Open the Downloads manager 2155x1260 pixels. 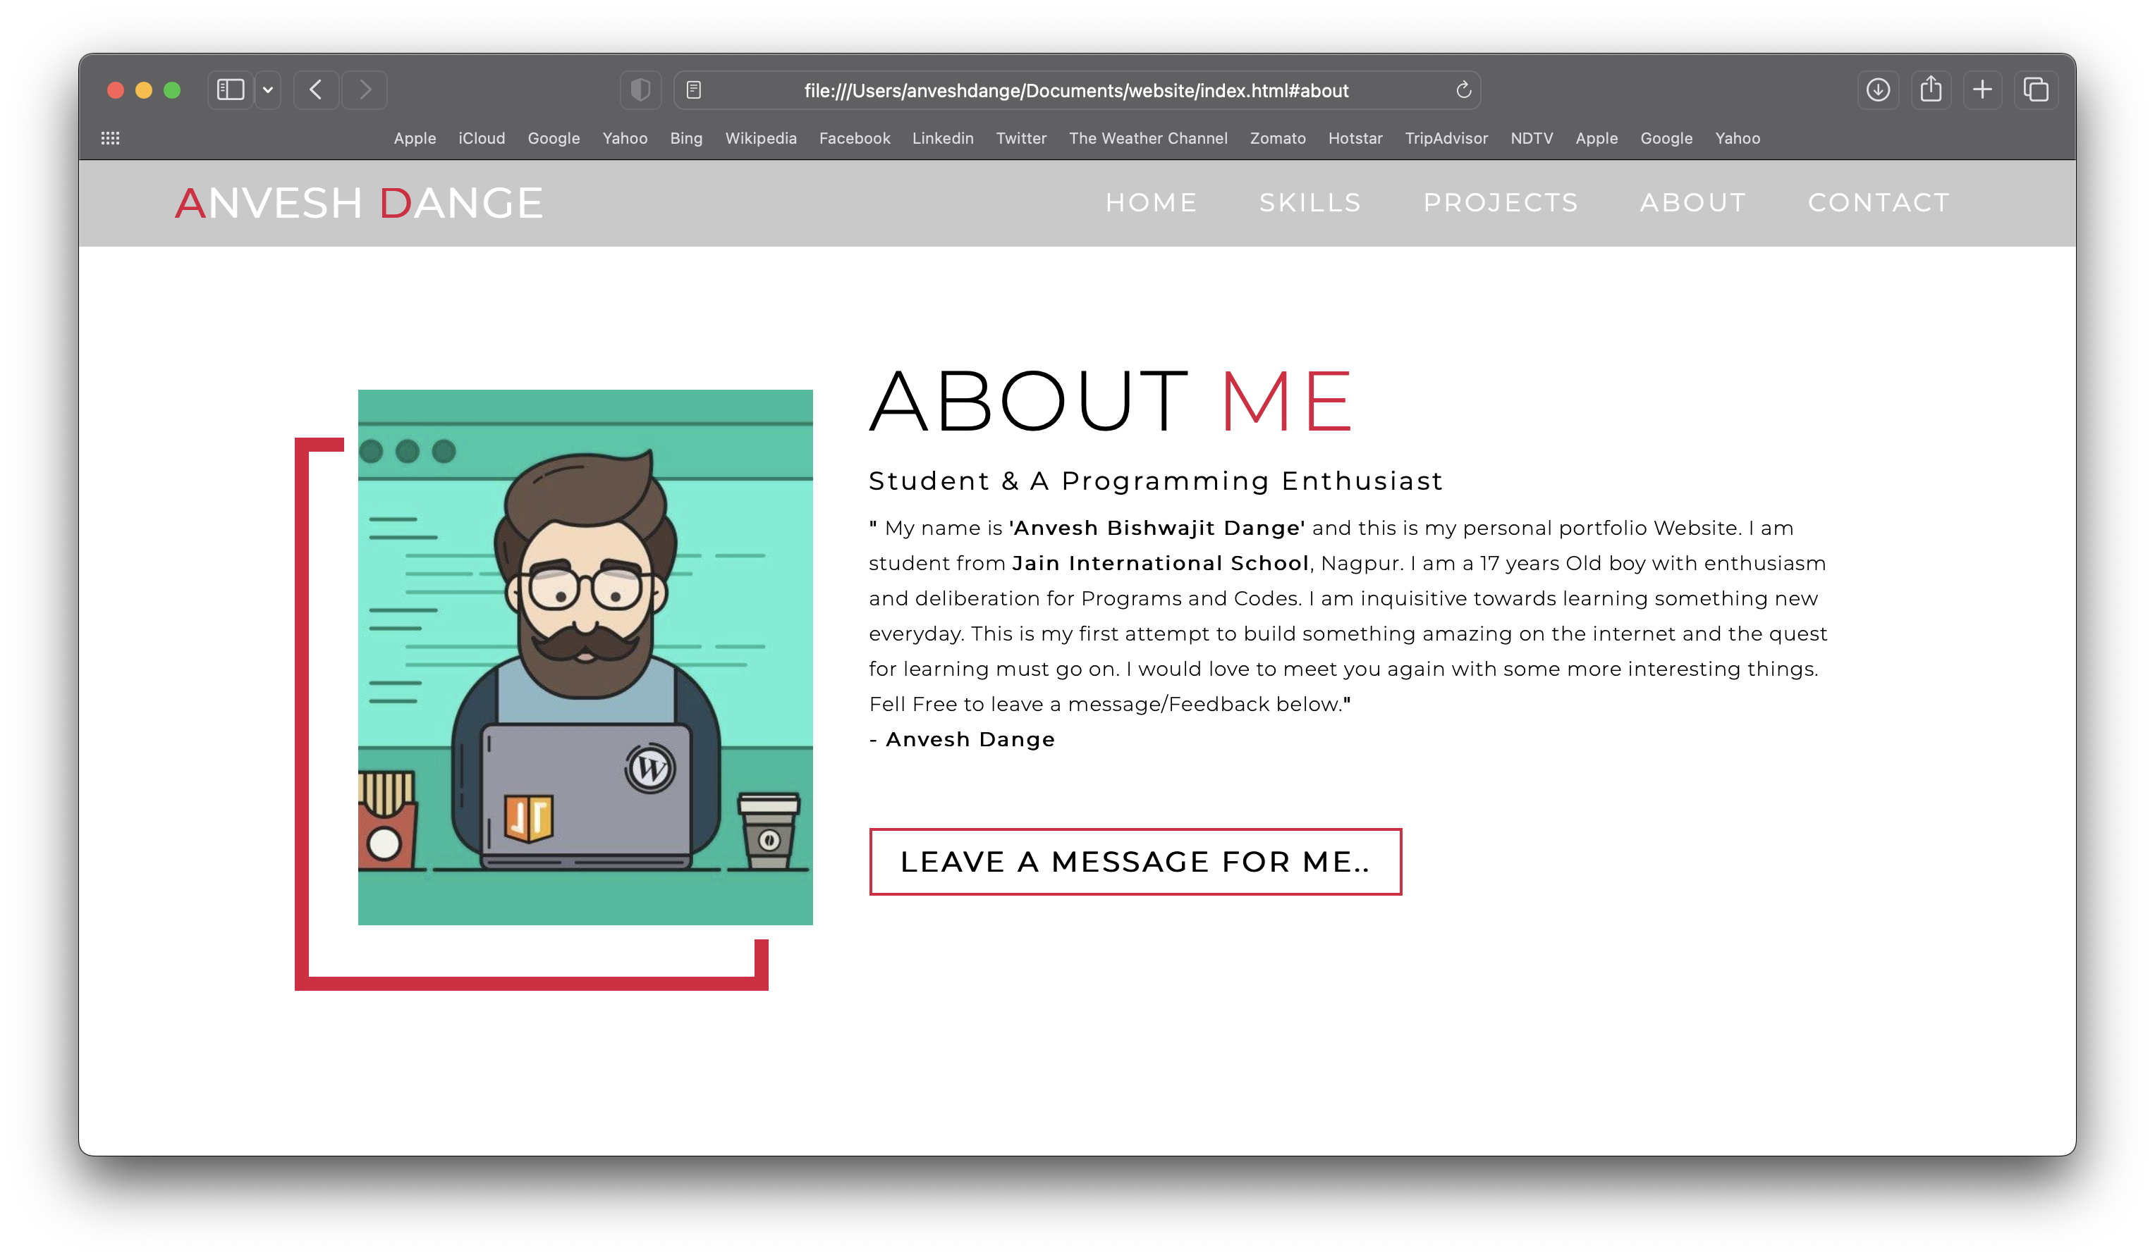tap(1879, 89)
